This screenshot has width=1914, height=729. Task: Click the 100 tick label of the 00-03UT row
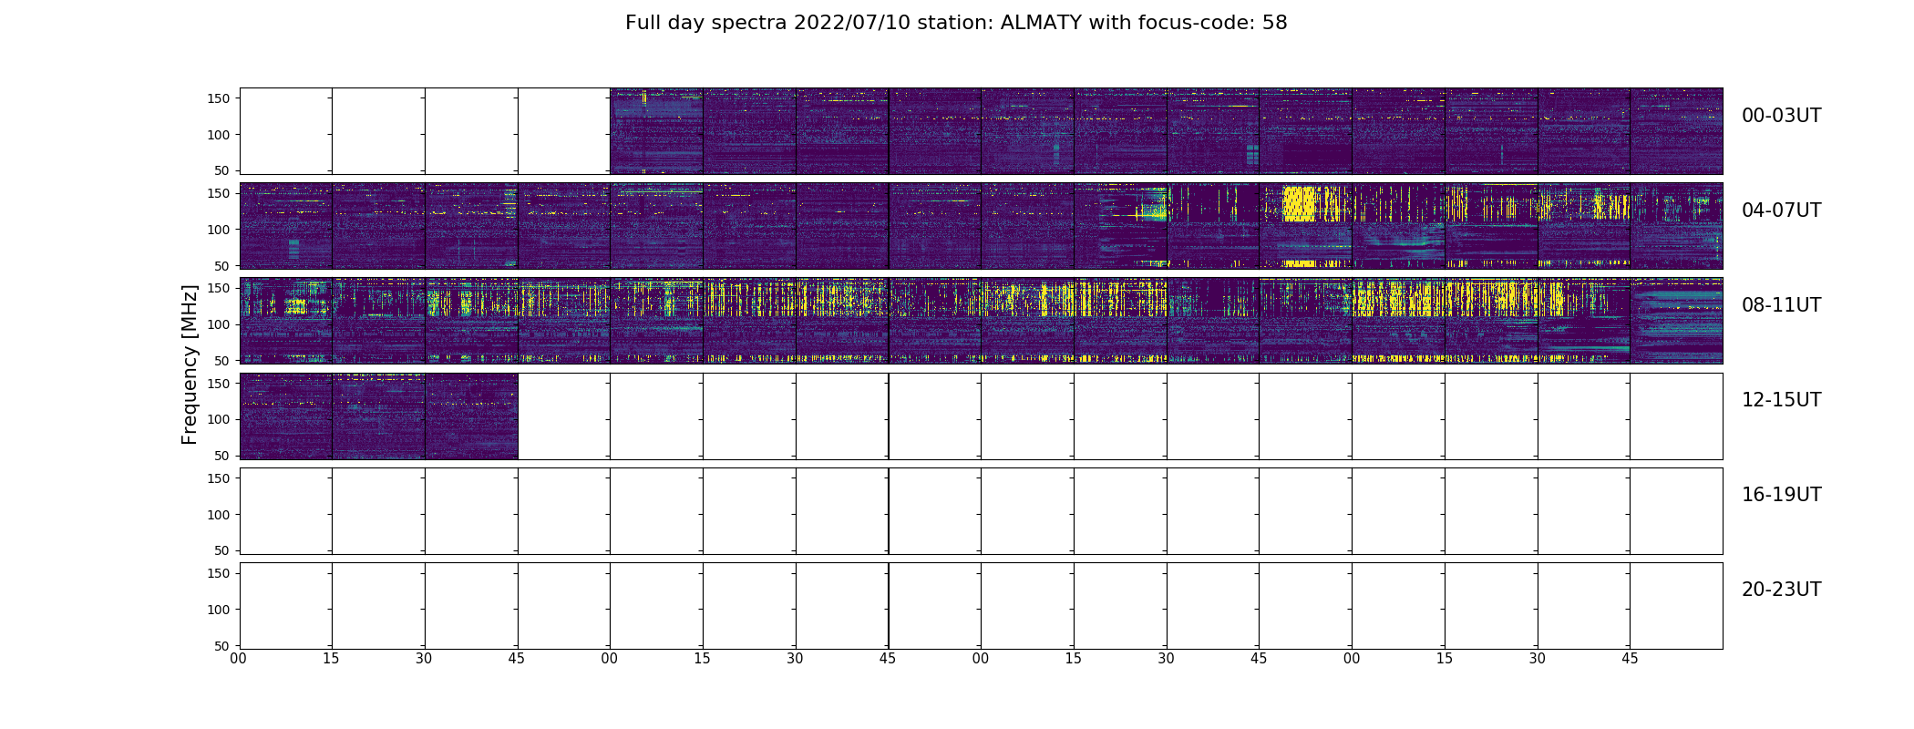(220, 135)
